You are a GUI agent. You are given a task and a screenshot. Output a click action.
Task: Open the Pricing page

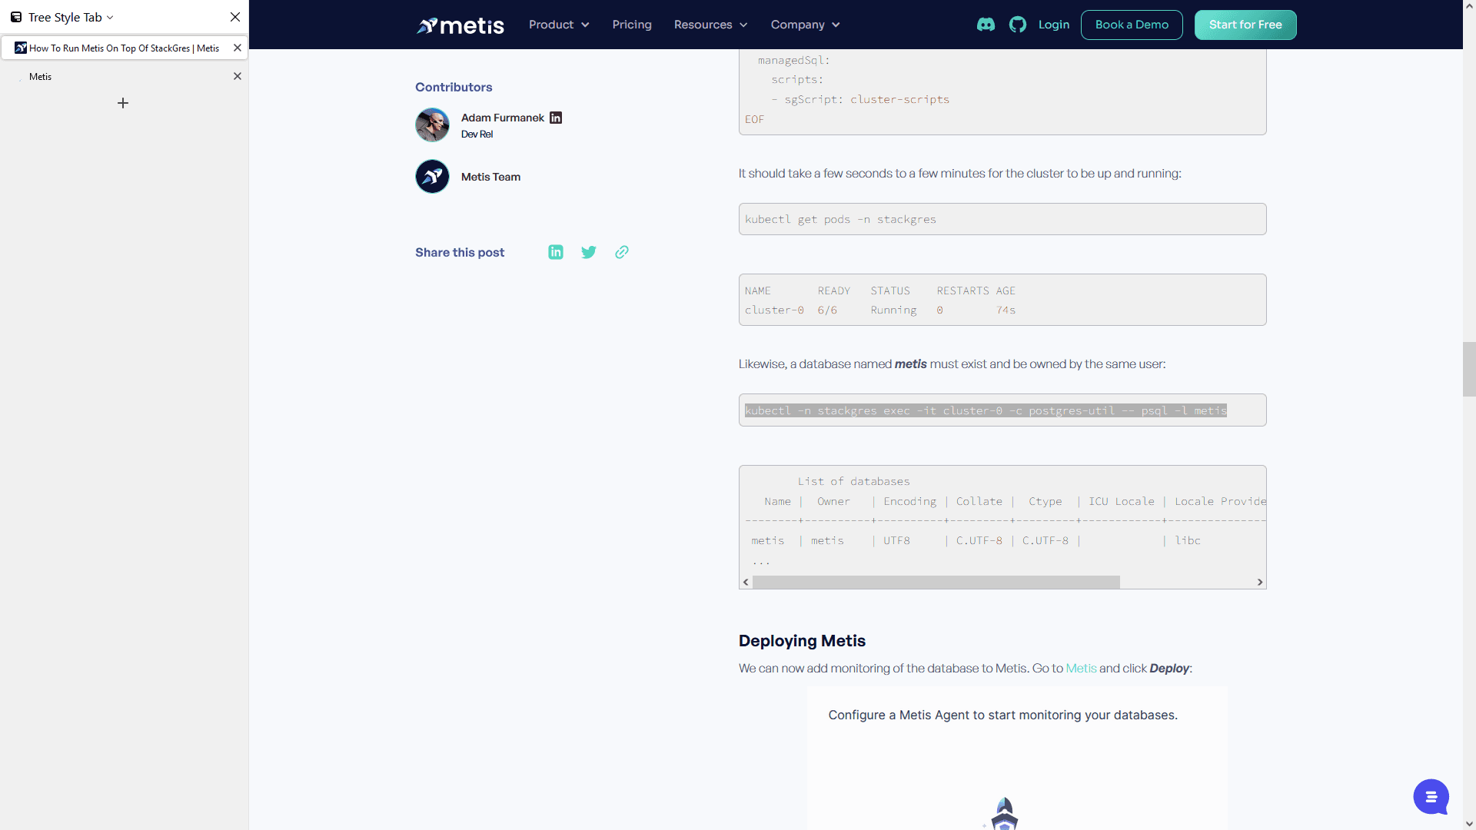[632, 25]
